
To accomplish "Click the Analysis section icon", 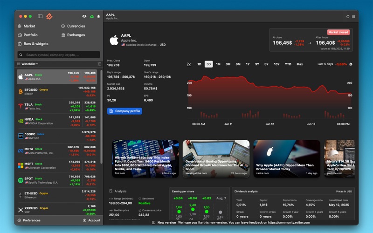I will 111,191.
